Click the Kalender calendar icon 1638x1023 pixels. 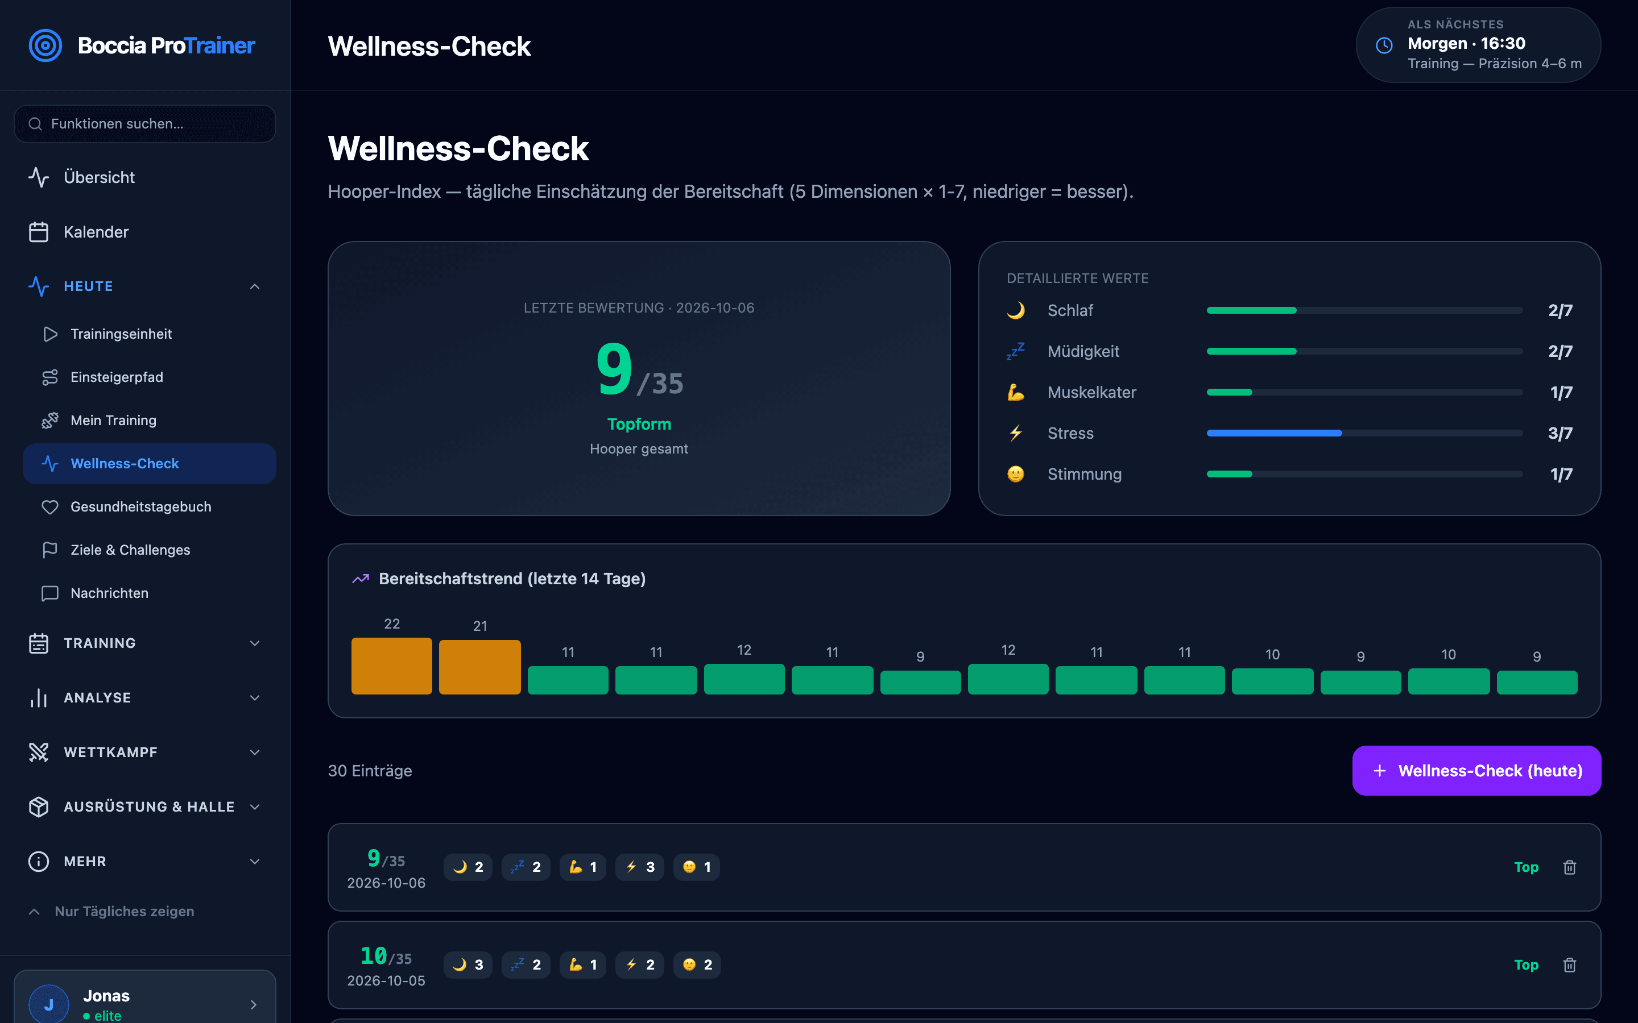click(39, 232)
